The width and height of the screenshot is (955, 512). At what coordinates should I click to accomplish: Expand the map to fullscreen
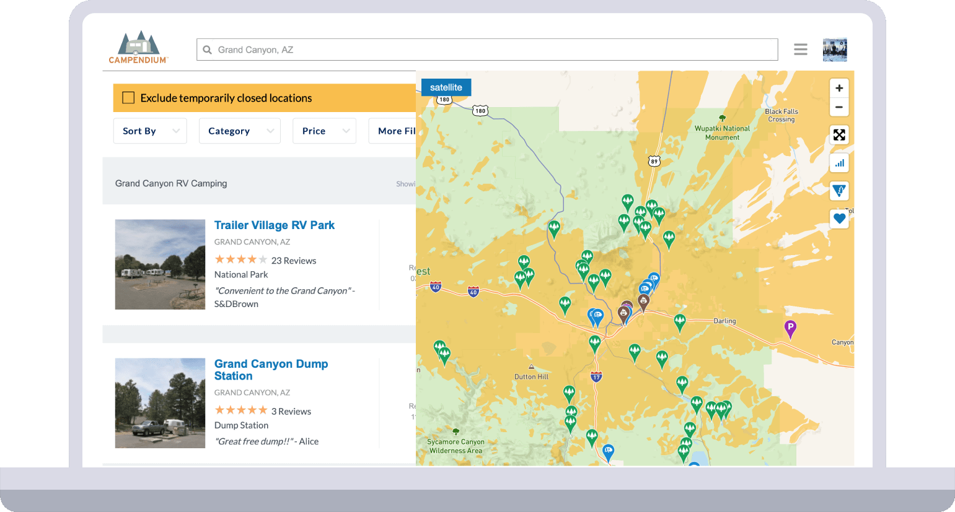839,135
